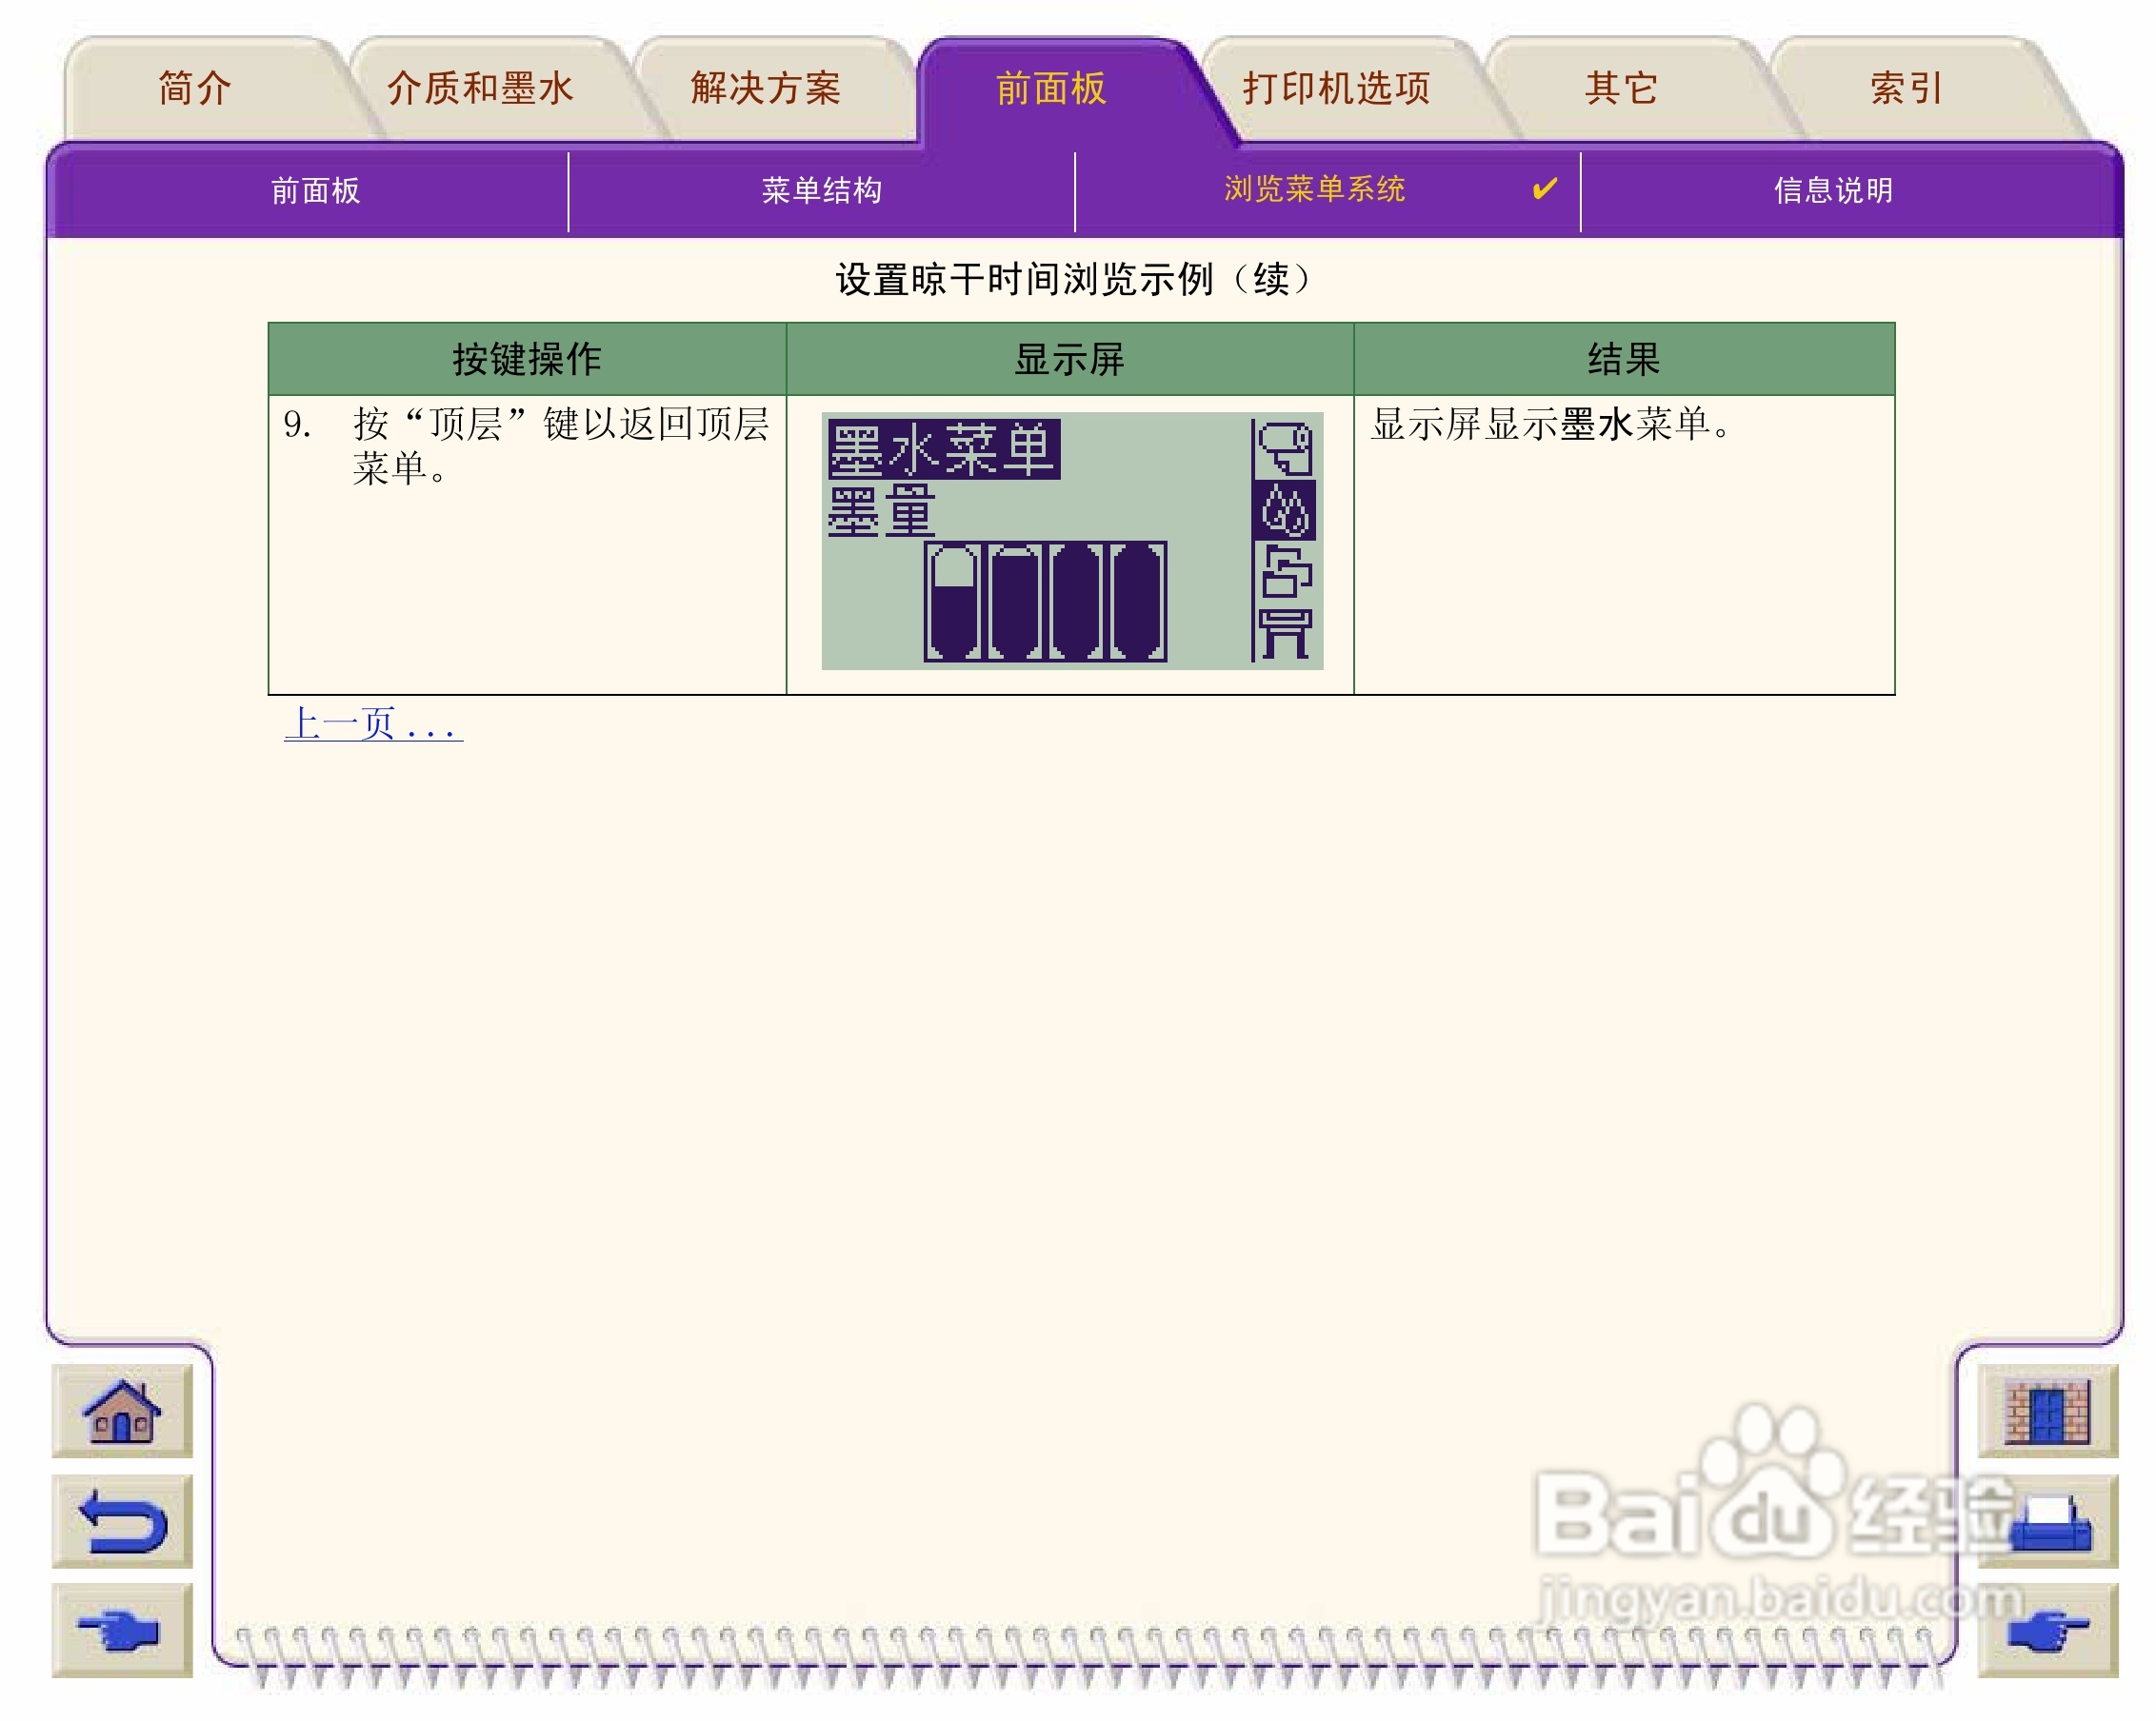This screenshot has height=1721, width=2156.
Task: Open the 解决方案 tab
Action: [766, 88]
